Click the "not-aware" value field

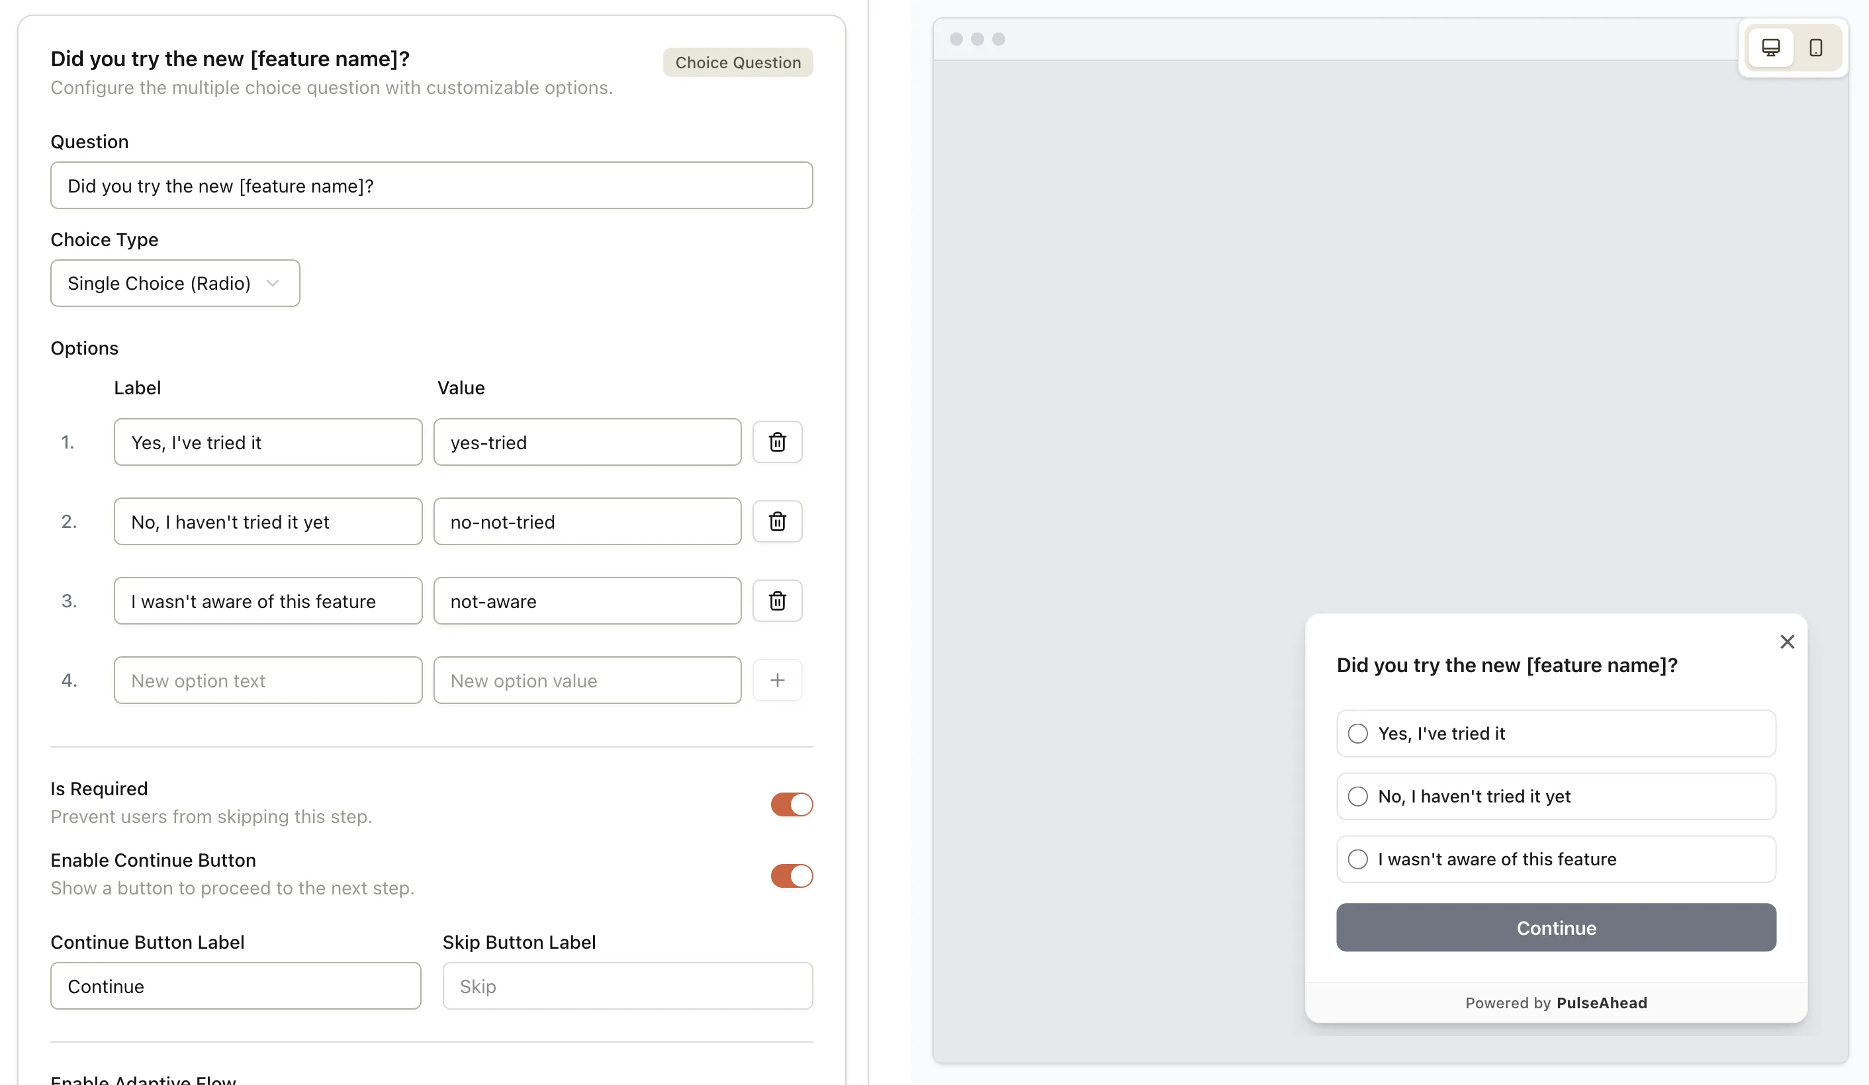[x=586, y=601]
